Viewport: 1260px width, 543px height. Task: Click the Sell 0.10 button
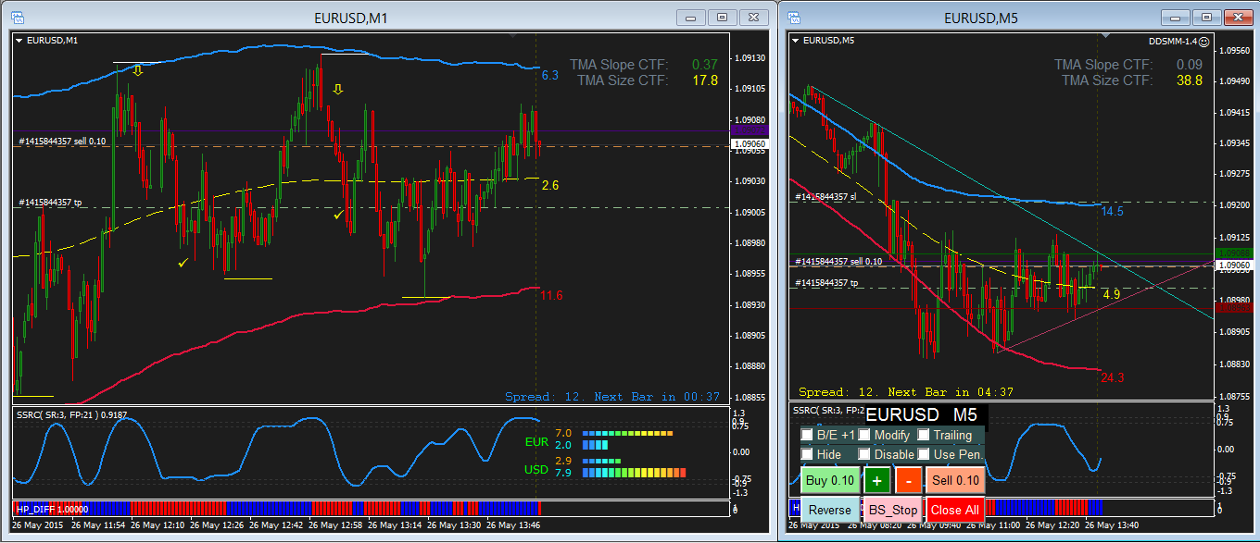(955, 480)
